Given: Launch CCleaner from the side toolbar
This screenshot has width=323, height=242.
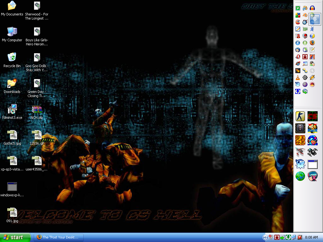Looking at the screenshot, I should 298,22.
